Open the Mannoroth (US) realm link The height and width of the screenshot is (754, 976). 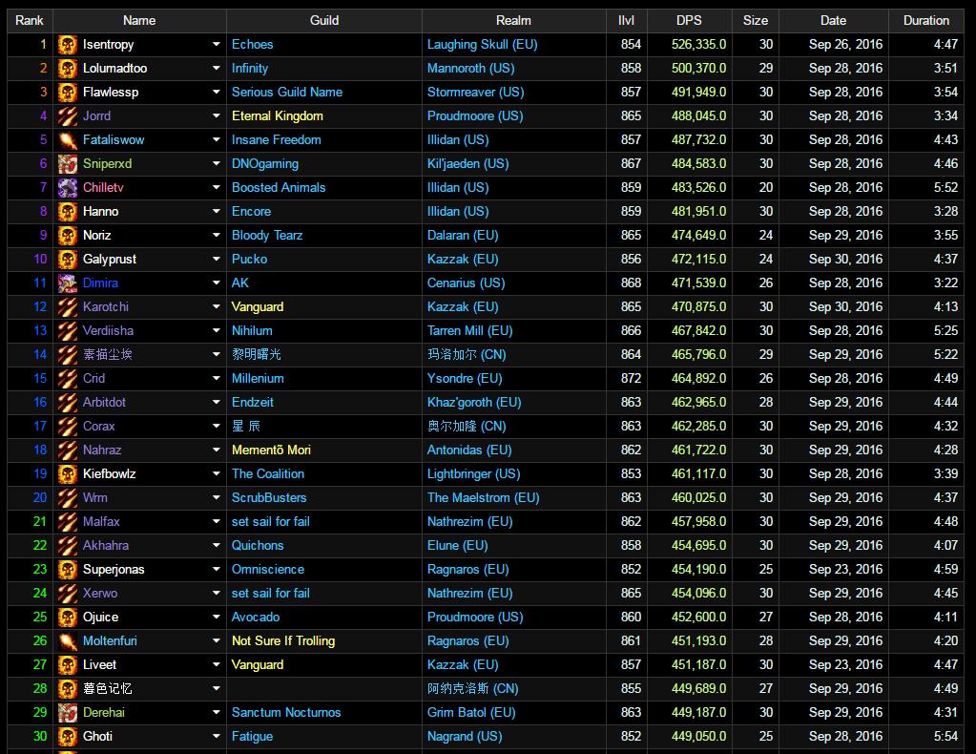[x=470, y=69]
